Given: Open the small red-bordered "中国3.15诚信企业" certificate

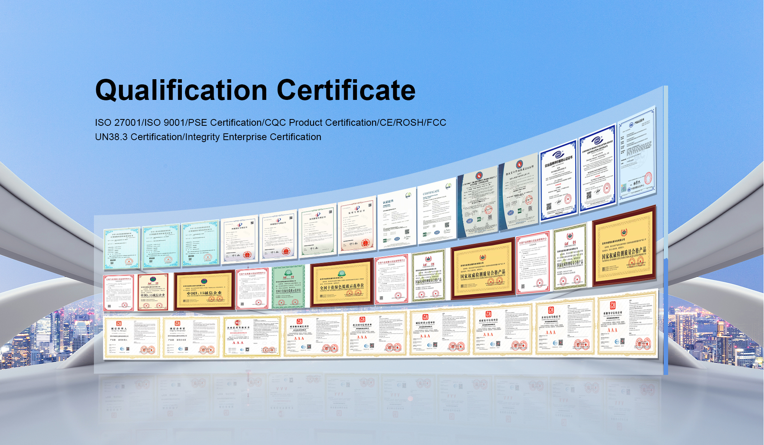Looking at the screenshot, I should click(x=153, y=292).
